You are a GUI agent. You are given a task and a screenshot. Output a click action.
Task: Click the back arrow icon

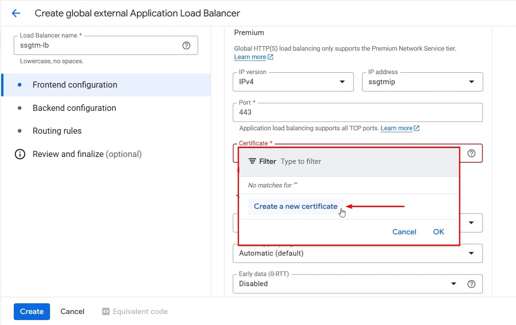[16, 13]
